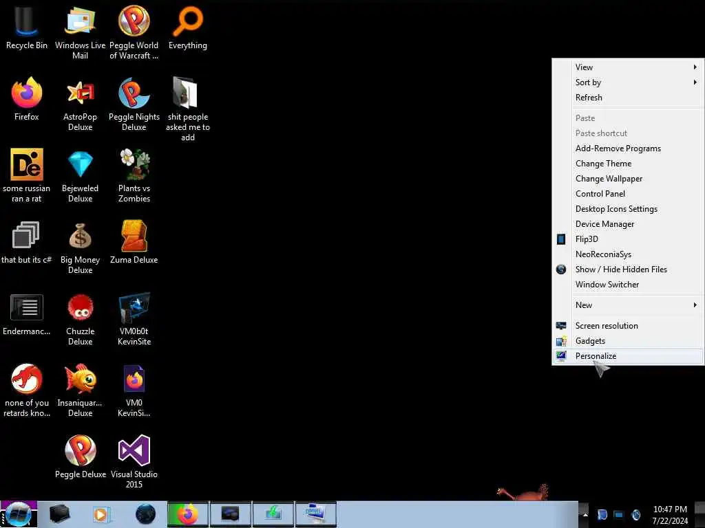Select the Big Money Deluxe icon

[80, 247]
